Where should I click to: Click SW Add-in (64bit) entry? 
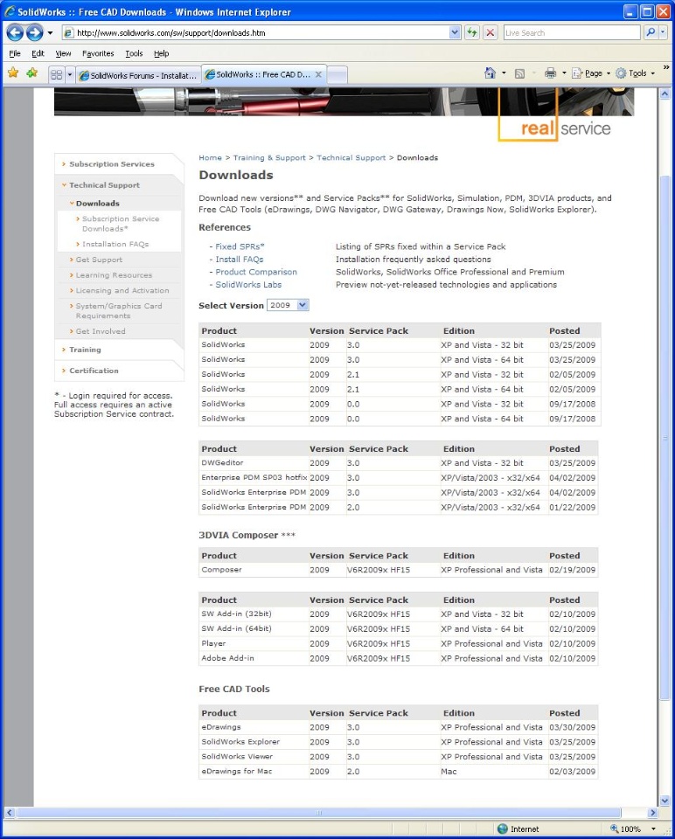[x=236, y=628]
